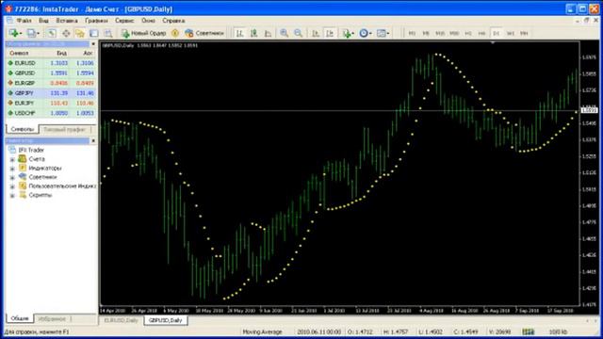
Task: Select the H4 timeframe button
Action: tap(481, 34)
